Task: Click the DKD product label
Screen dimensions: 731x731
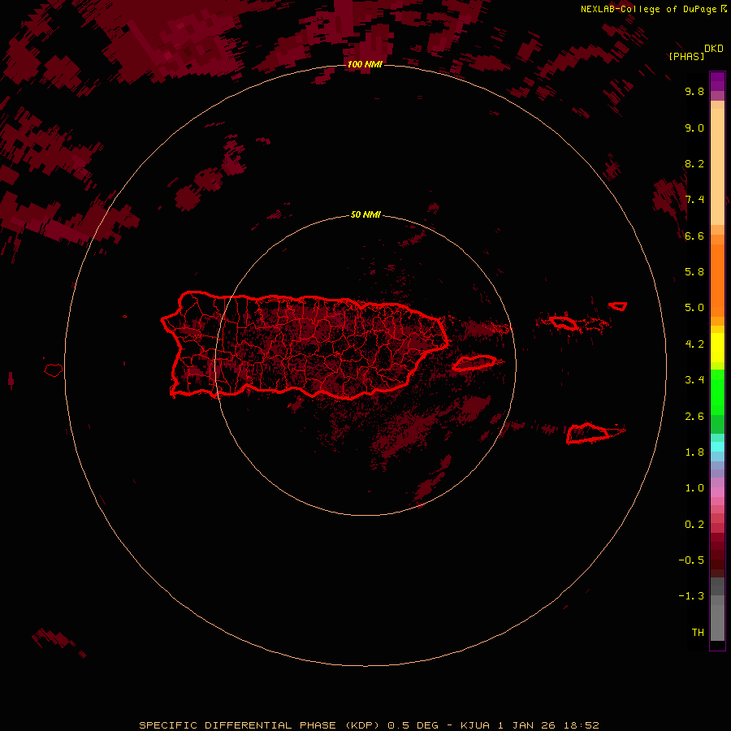Action: pyautogui.click(x=714, y=48)
